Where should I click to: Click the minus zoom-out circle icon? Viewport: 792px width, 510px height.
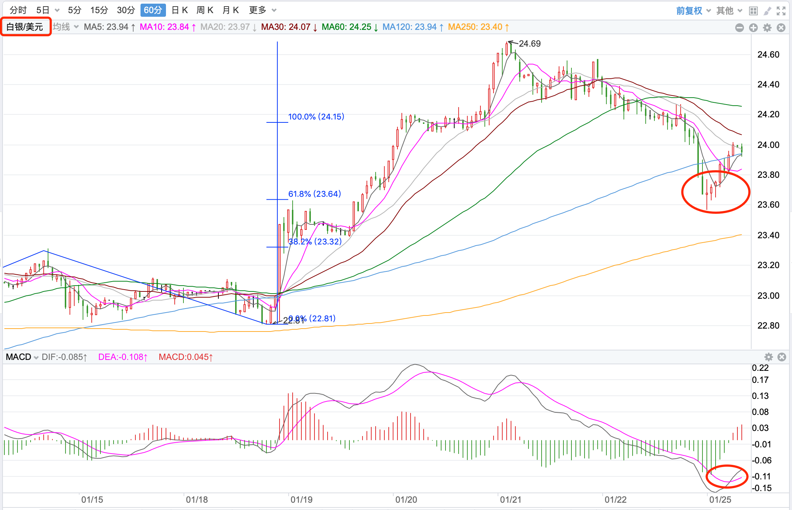coord(739,28)
